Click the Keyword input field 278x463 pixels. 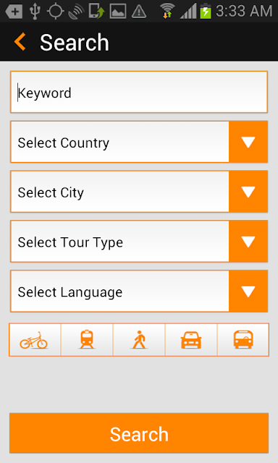[139, 92]
